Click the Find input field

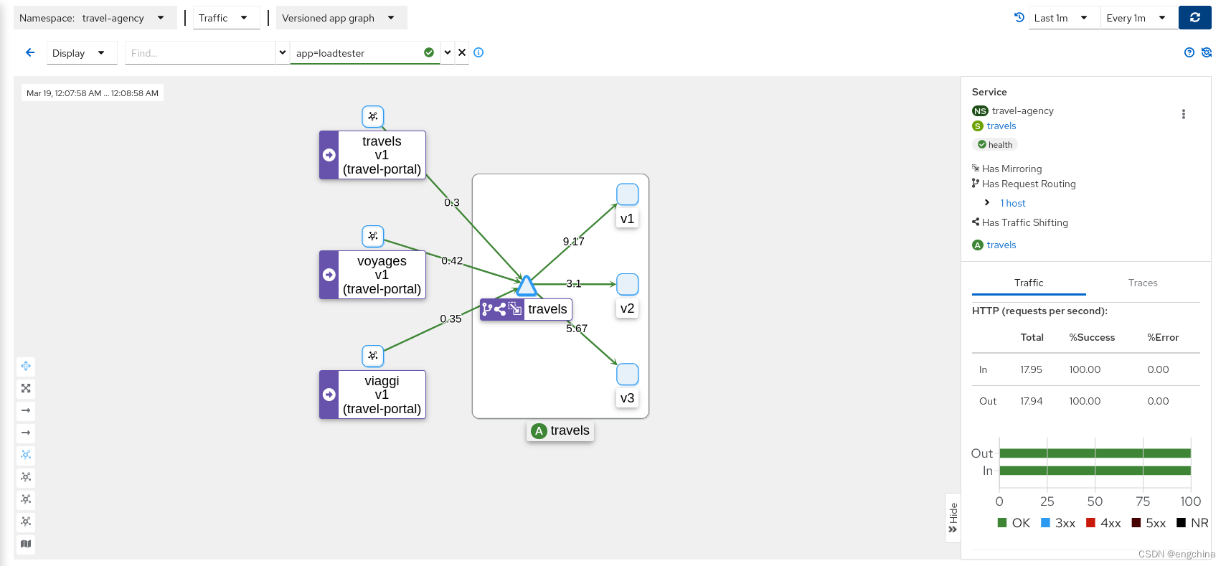tap(199, 53)
